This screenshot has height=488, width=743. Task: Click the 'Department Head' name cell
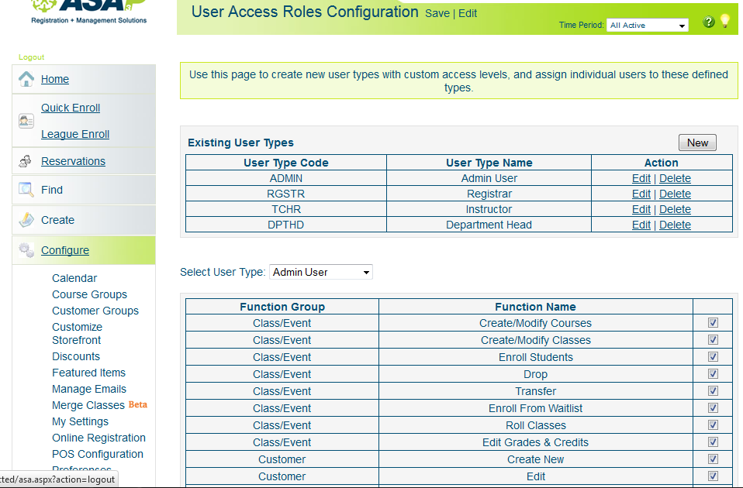coord(489,225)
